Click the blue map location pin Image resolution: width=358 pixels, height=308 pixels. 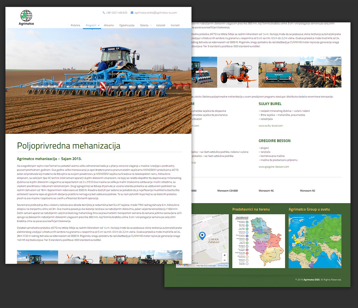click(x=202, y=236)
